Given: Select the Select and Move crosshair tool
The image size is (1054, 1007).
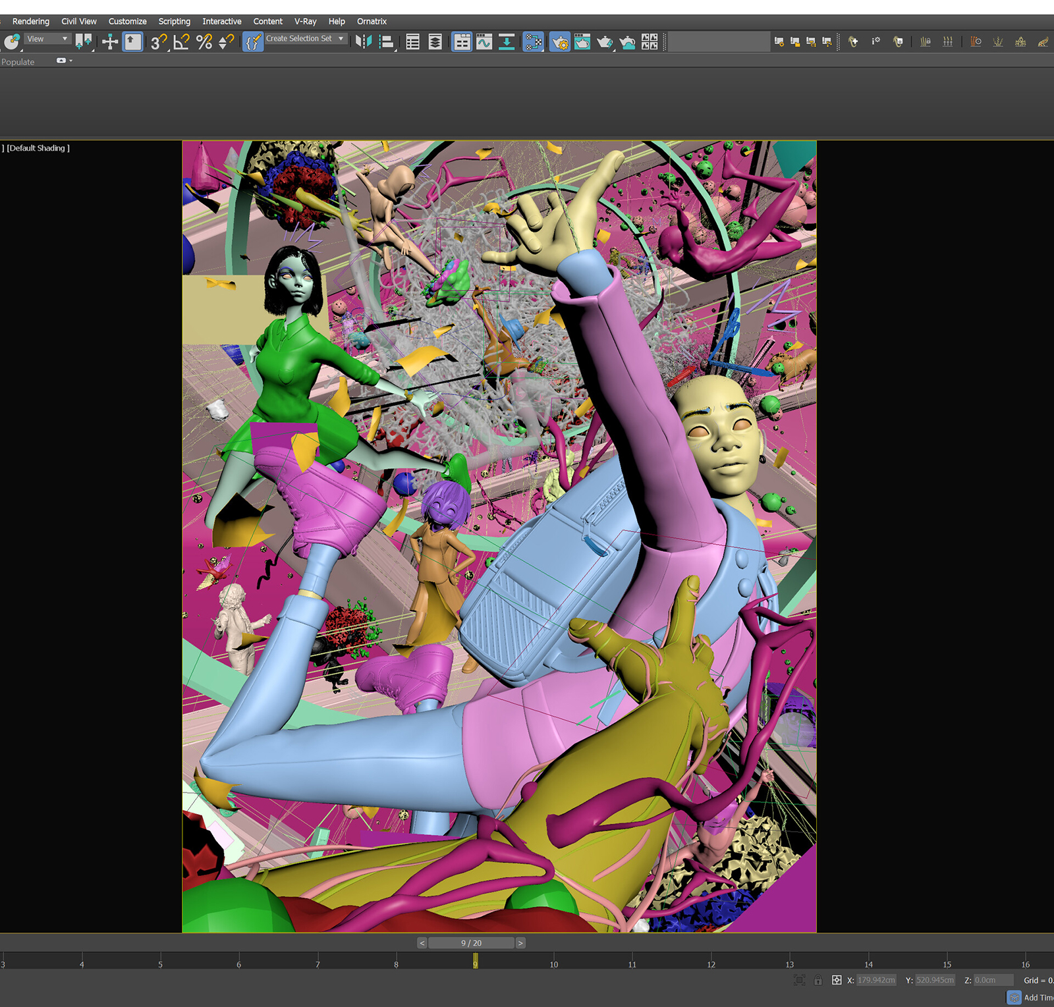Looking at the screenshot, I should (110, 42).
